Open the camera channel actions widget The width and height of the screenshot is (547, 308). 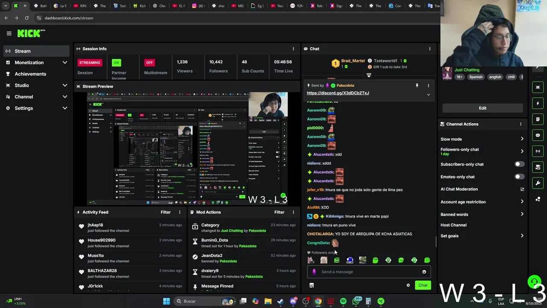tap(538, 167)
